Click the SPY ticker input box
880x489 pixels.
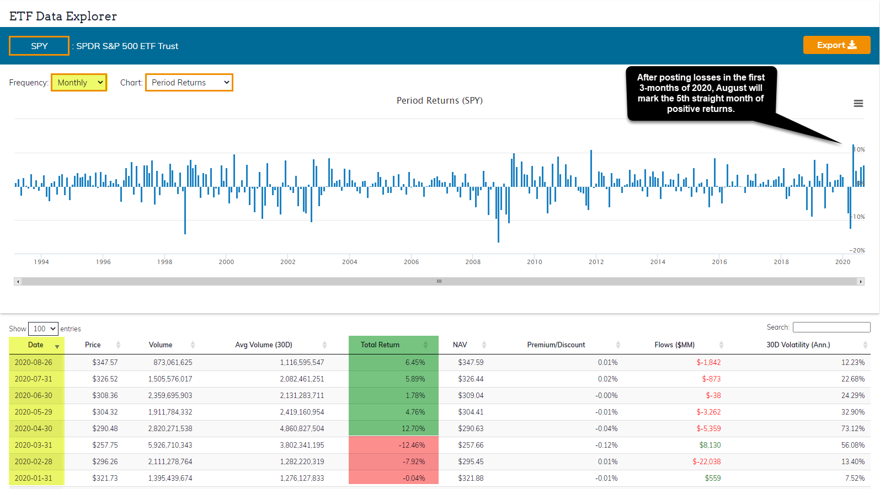[39, 46]
